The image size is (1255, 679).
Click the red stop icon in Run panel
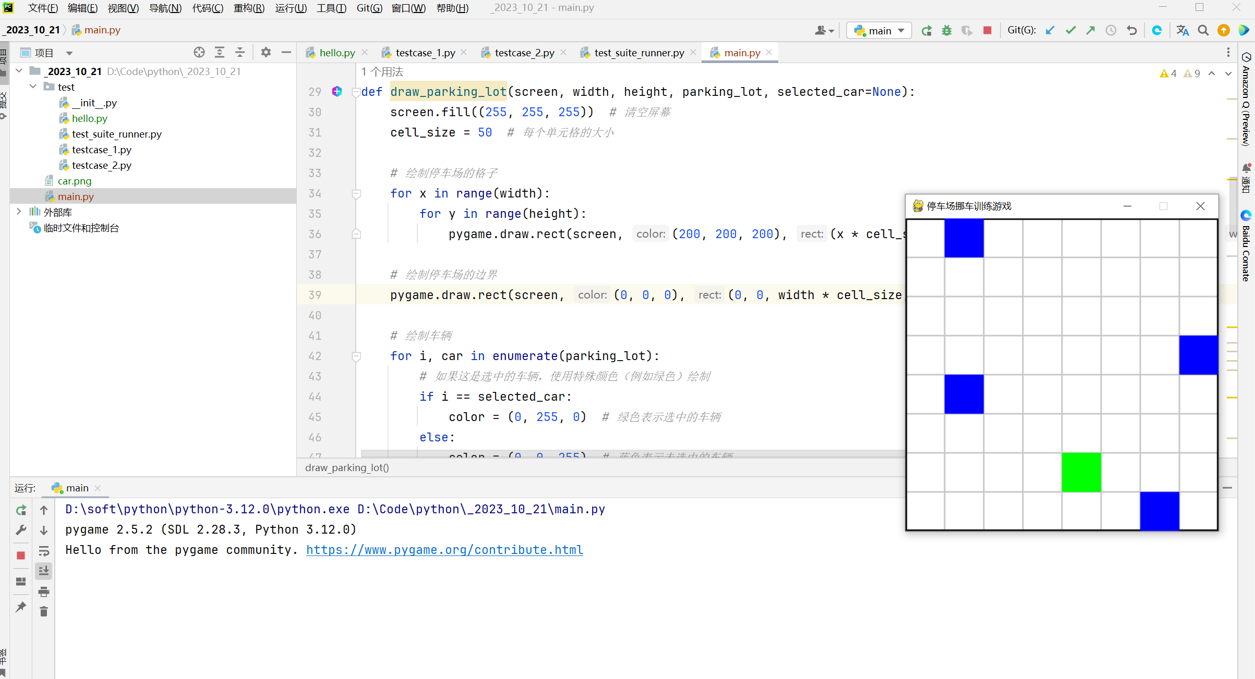click(x=21, y=555)
